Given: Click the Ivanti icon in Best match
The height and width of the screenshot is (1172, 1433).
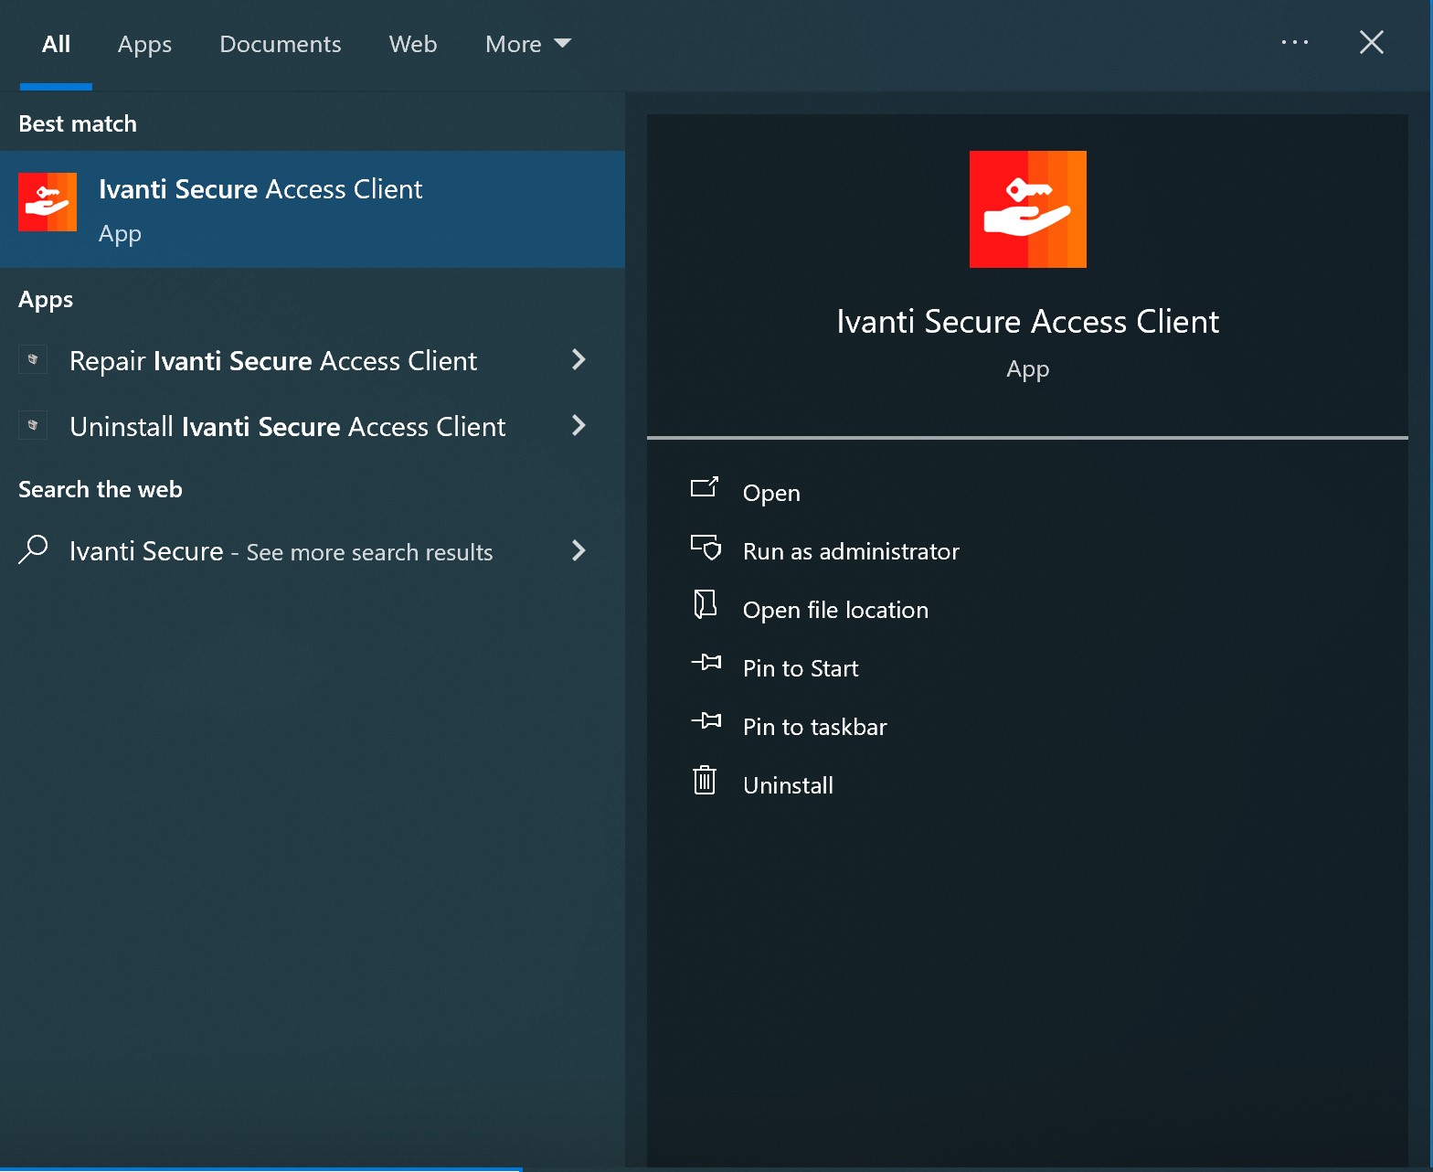Looking at the screenshot, I should click(48, 202).
